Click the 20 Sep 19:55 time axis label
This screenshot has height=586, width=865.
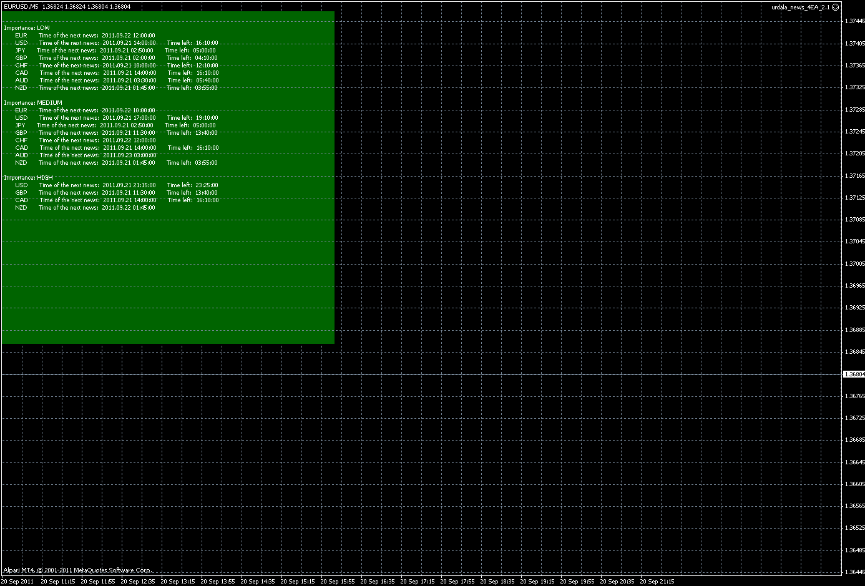coord(577,582)
